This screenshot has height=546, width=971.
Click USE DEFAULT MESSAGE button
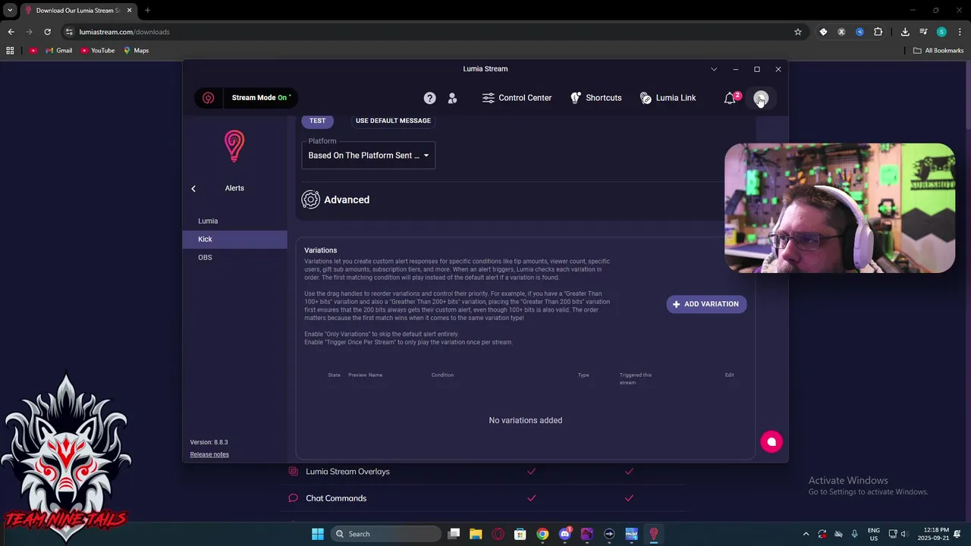[x=393, y=121]
